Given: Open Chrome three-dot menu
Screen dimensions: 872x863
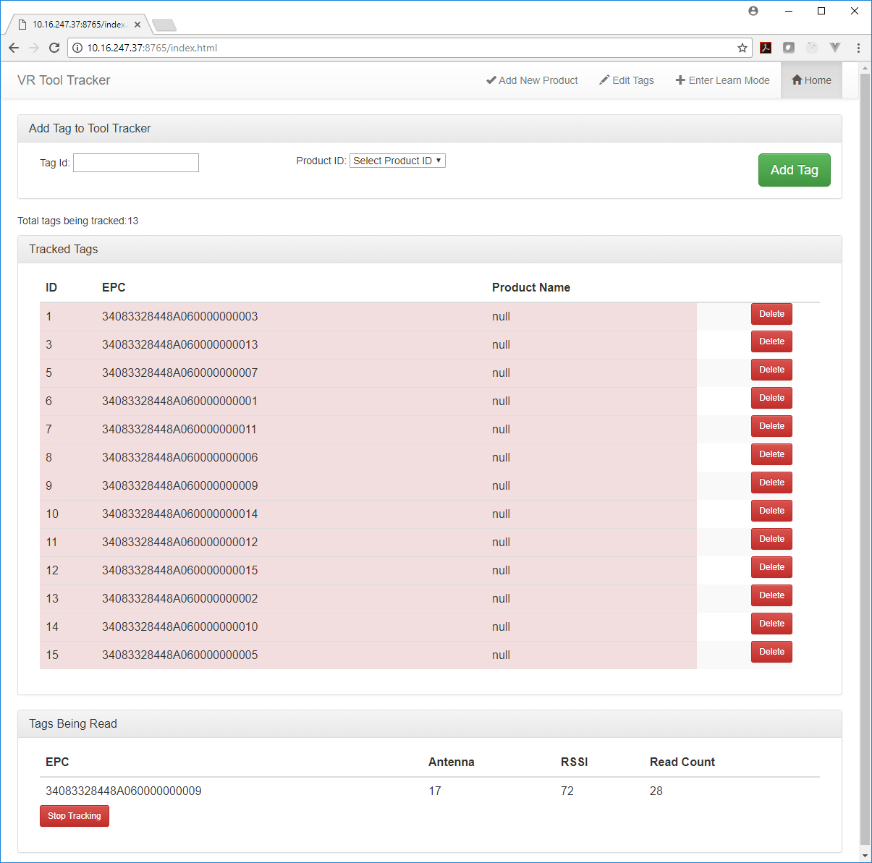Looking at the screenshot, I should coord(858,48).
